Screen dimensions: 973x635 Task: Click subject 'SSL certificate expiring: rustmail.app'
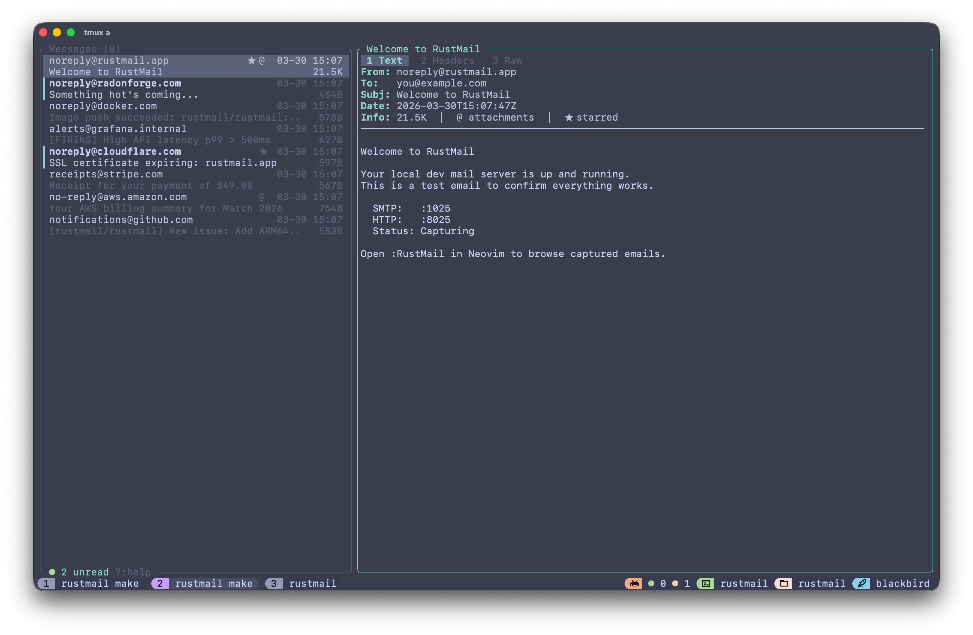pyautogui.click(x=163, y=163)
